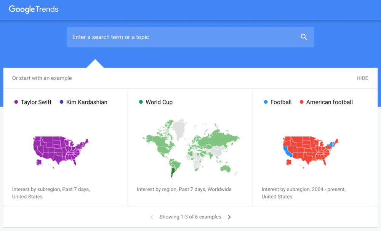Click the light blue Football legend dot

(x=266, y=102)
